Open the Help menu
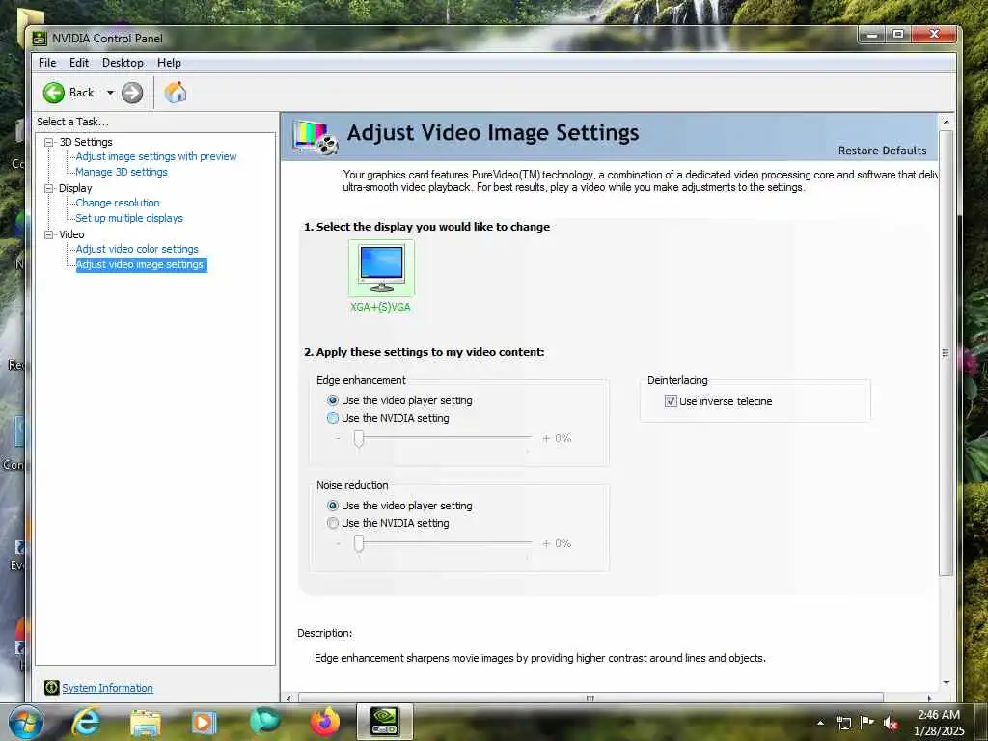 pos(169,63)
